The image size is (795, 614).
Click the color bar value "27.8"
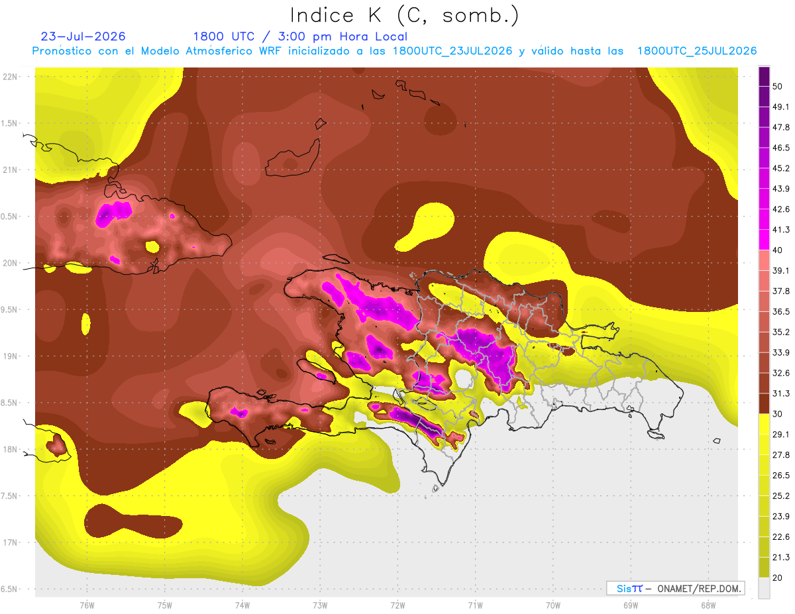pyautogui.click(x=781, y=454)
